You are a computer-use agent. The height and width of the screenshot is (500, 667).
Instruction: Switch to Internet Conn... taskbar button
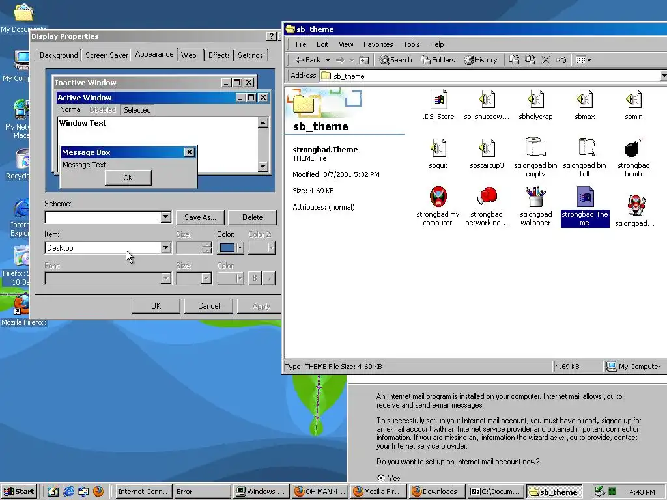pyautogui.click(x=144, y=492)
